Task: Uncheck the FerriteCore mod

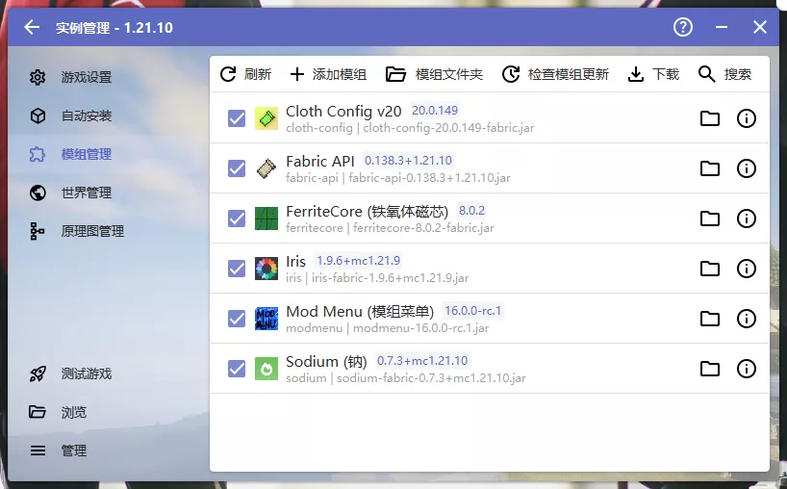Action: (x=237, y=219)
